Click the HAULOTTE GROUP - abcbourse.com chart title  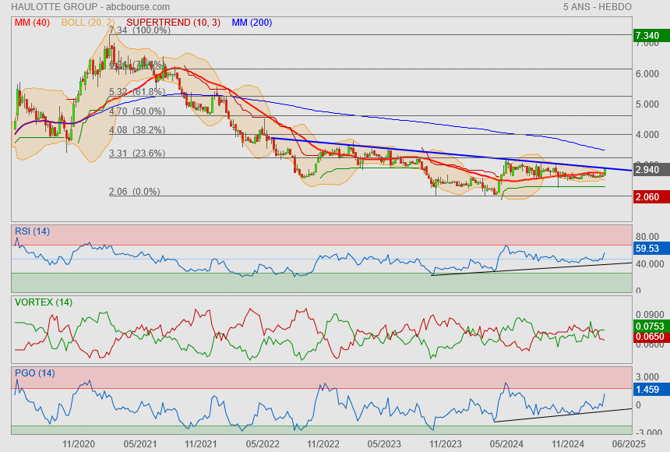(90, 7)
